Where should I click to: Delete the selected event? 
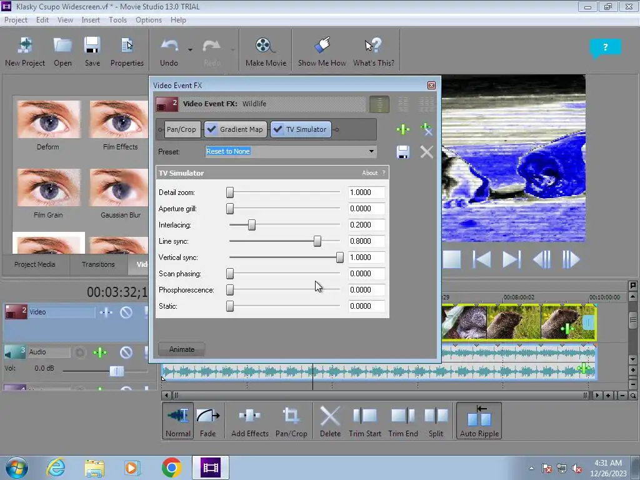[x=330, y=421]
